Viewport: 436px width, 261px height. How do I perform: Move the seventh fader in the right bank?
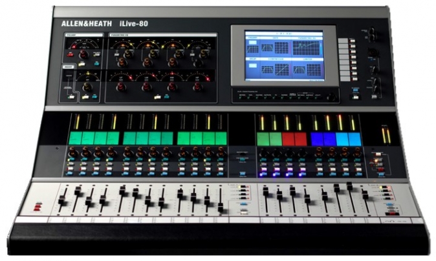pyautogui.click(x=349, y=186)
